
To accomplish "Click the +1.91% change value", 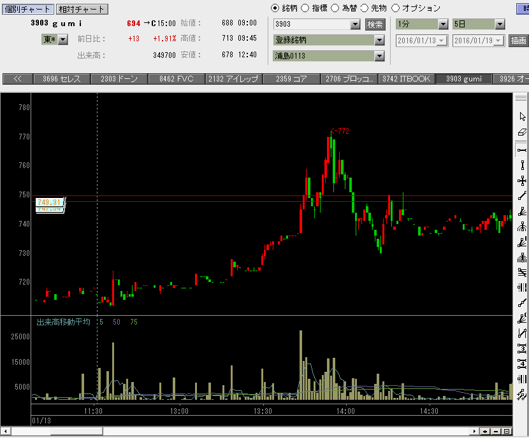I will [x=164, y=39].
